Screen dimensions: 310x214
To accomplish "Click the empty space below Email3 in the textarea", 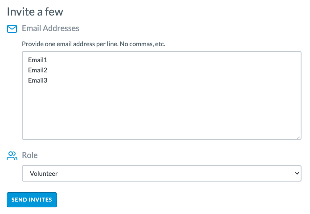I will (162, 111).
